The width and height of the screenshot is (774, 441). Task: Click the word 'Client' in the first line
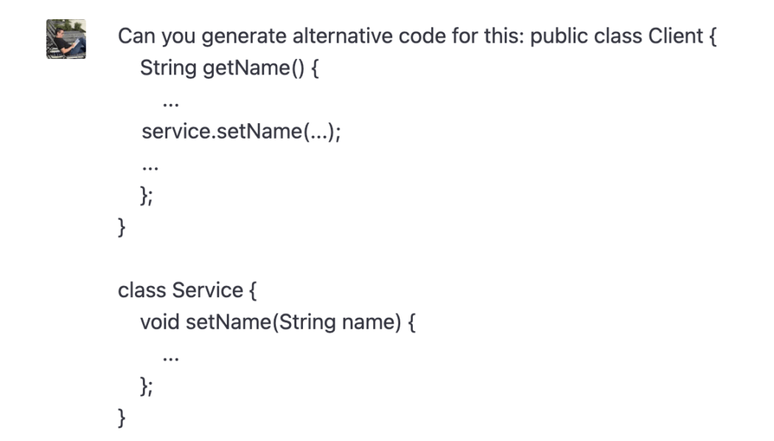tap(675, 36)
